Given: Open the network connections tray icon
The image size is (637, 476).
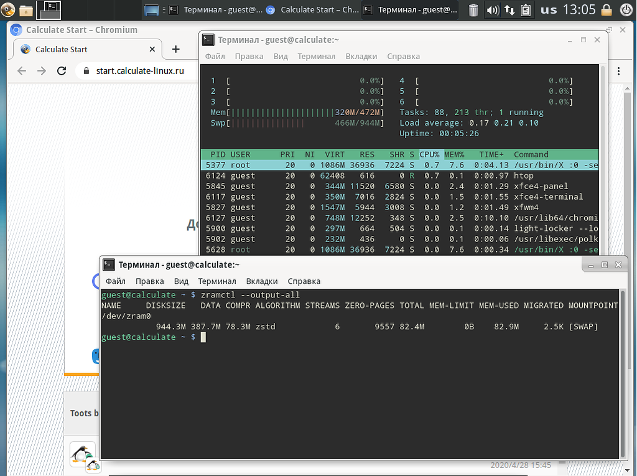Looking at the screenshot, I should click(x=509, y=10).
